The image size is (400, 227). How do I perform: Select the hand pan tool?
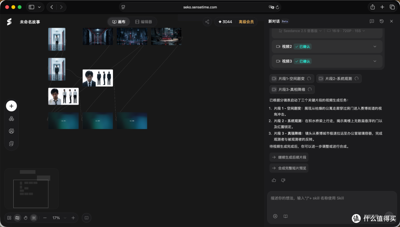26,218
